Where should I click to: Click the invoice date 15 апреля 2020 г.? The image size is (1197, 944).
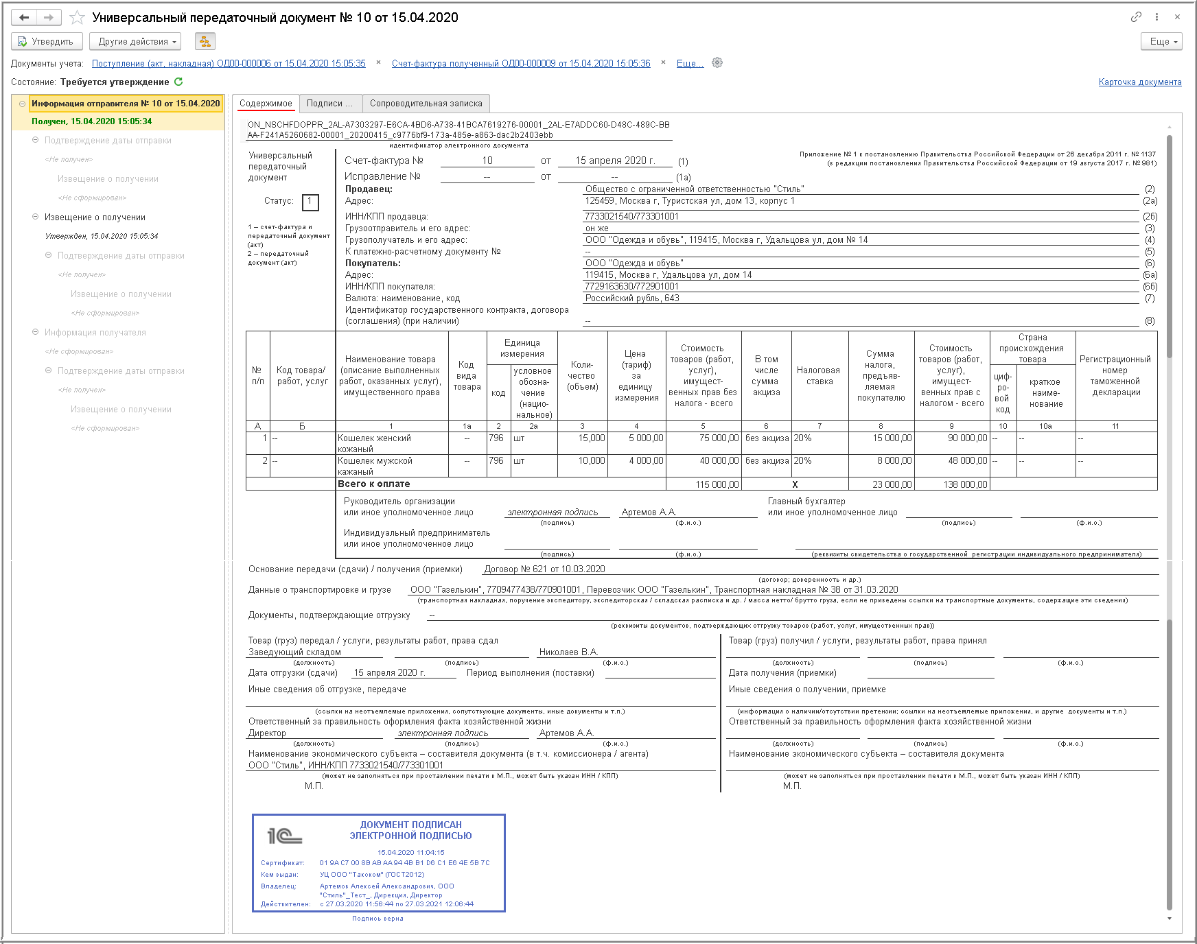click(615, 161)
